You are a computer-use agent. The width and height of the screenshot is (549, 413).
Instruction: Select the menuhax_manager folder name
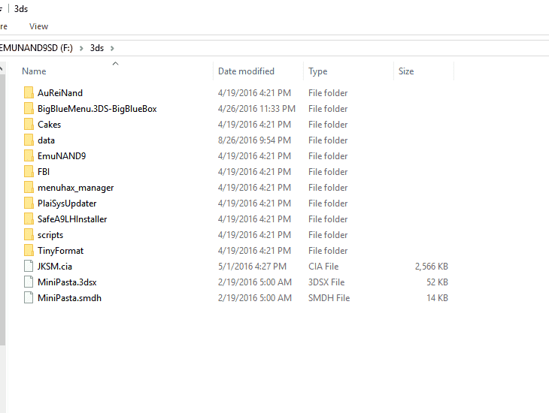76,188
